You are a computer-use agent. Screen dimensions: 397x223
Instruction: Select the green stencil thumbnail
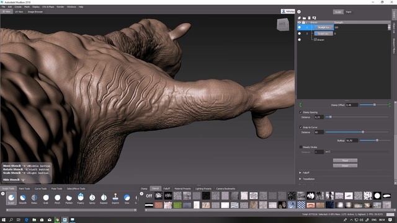pos(177,205)
